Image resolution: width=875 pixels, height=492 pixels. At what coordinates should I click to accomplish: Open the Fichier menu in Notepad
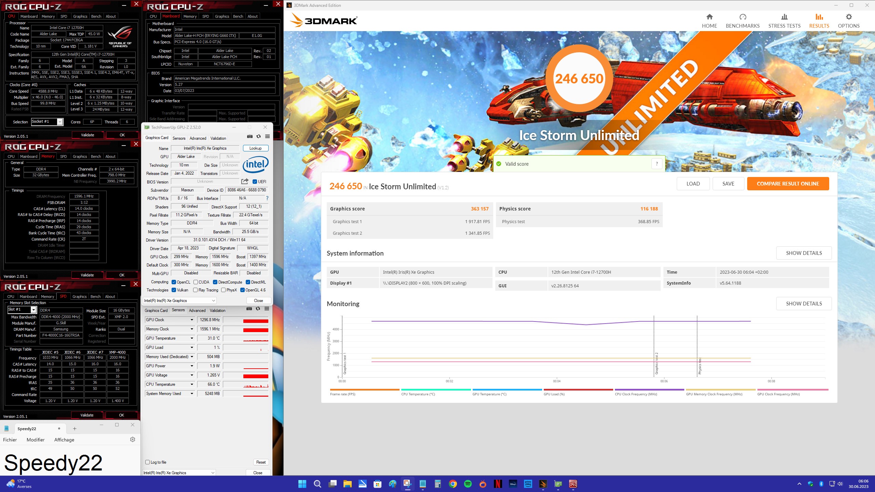10,440
